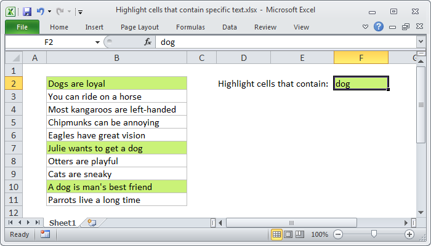Click the macro recording icon in status bar
The height and width of the screenshot is (246, 431).
(x=45, y=234)
